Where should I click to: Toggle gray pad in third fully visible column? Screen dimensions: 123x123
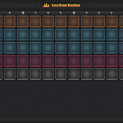[35, 74]
